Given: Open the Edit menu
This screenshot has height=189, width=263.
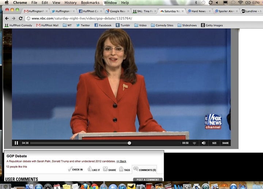Looking at the screenshot, I should tap(45, 3).
